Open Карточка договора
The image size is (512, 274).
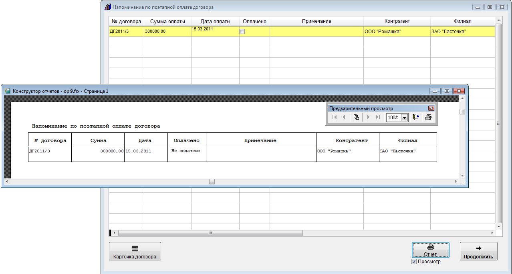pyautogui.click(x=135, y=252)
